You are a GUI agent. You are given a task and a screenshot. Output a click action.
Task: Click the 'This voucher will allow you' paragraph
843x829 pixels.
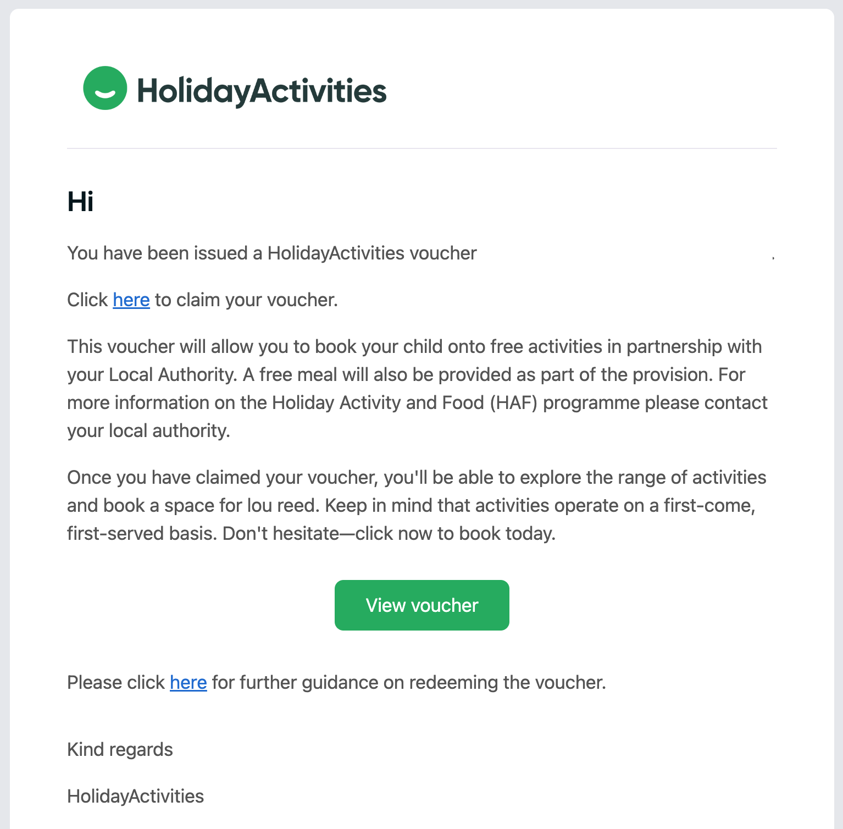tap(417, 388)
